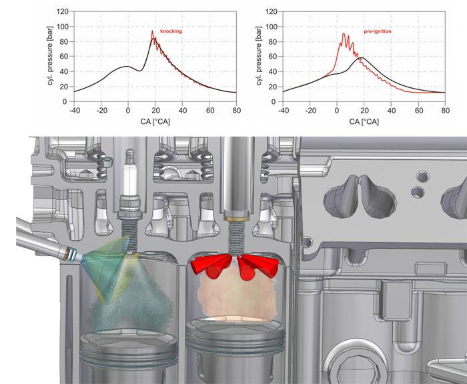This screenshot has height=384, width=467.
Task: Select "cyl. pressure [bar]" title on pre-ignition chart
Action: tap(259, 55)
